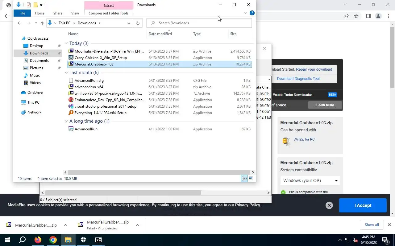Customize Quick Access Toolbar dropdown arrow
The image size is (395, 246).
click(41, 5)
